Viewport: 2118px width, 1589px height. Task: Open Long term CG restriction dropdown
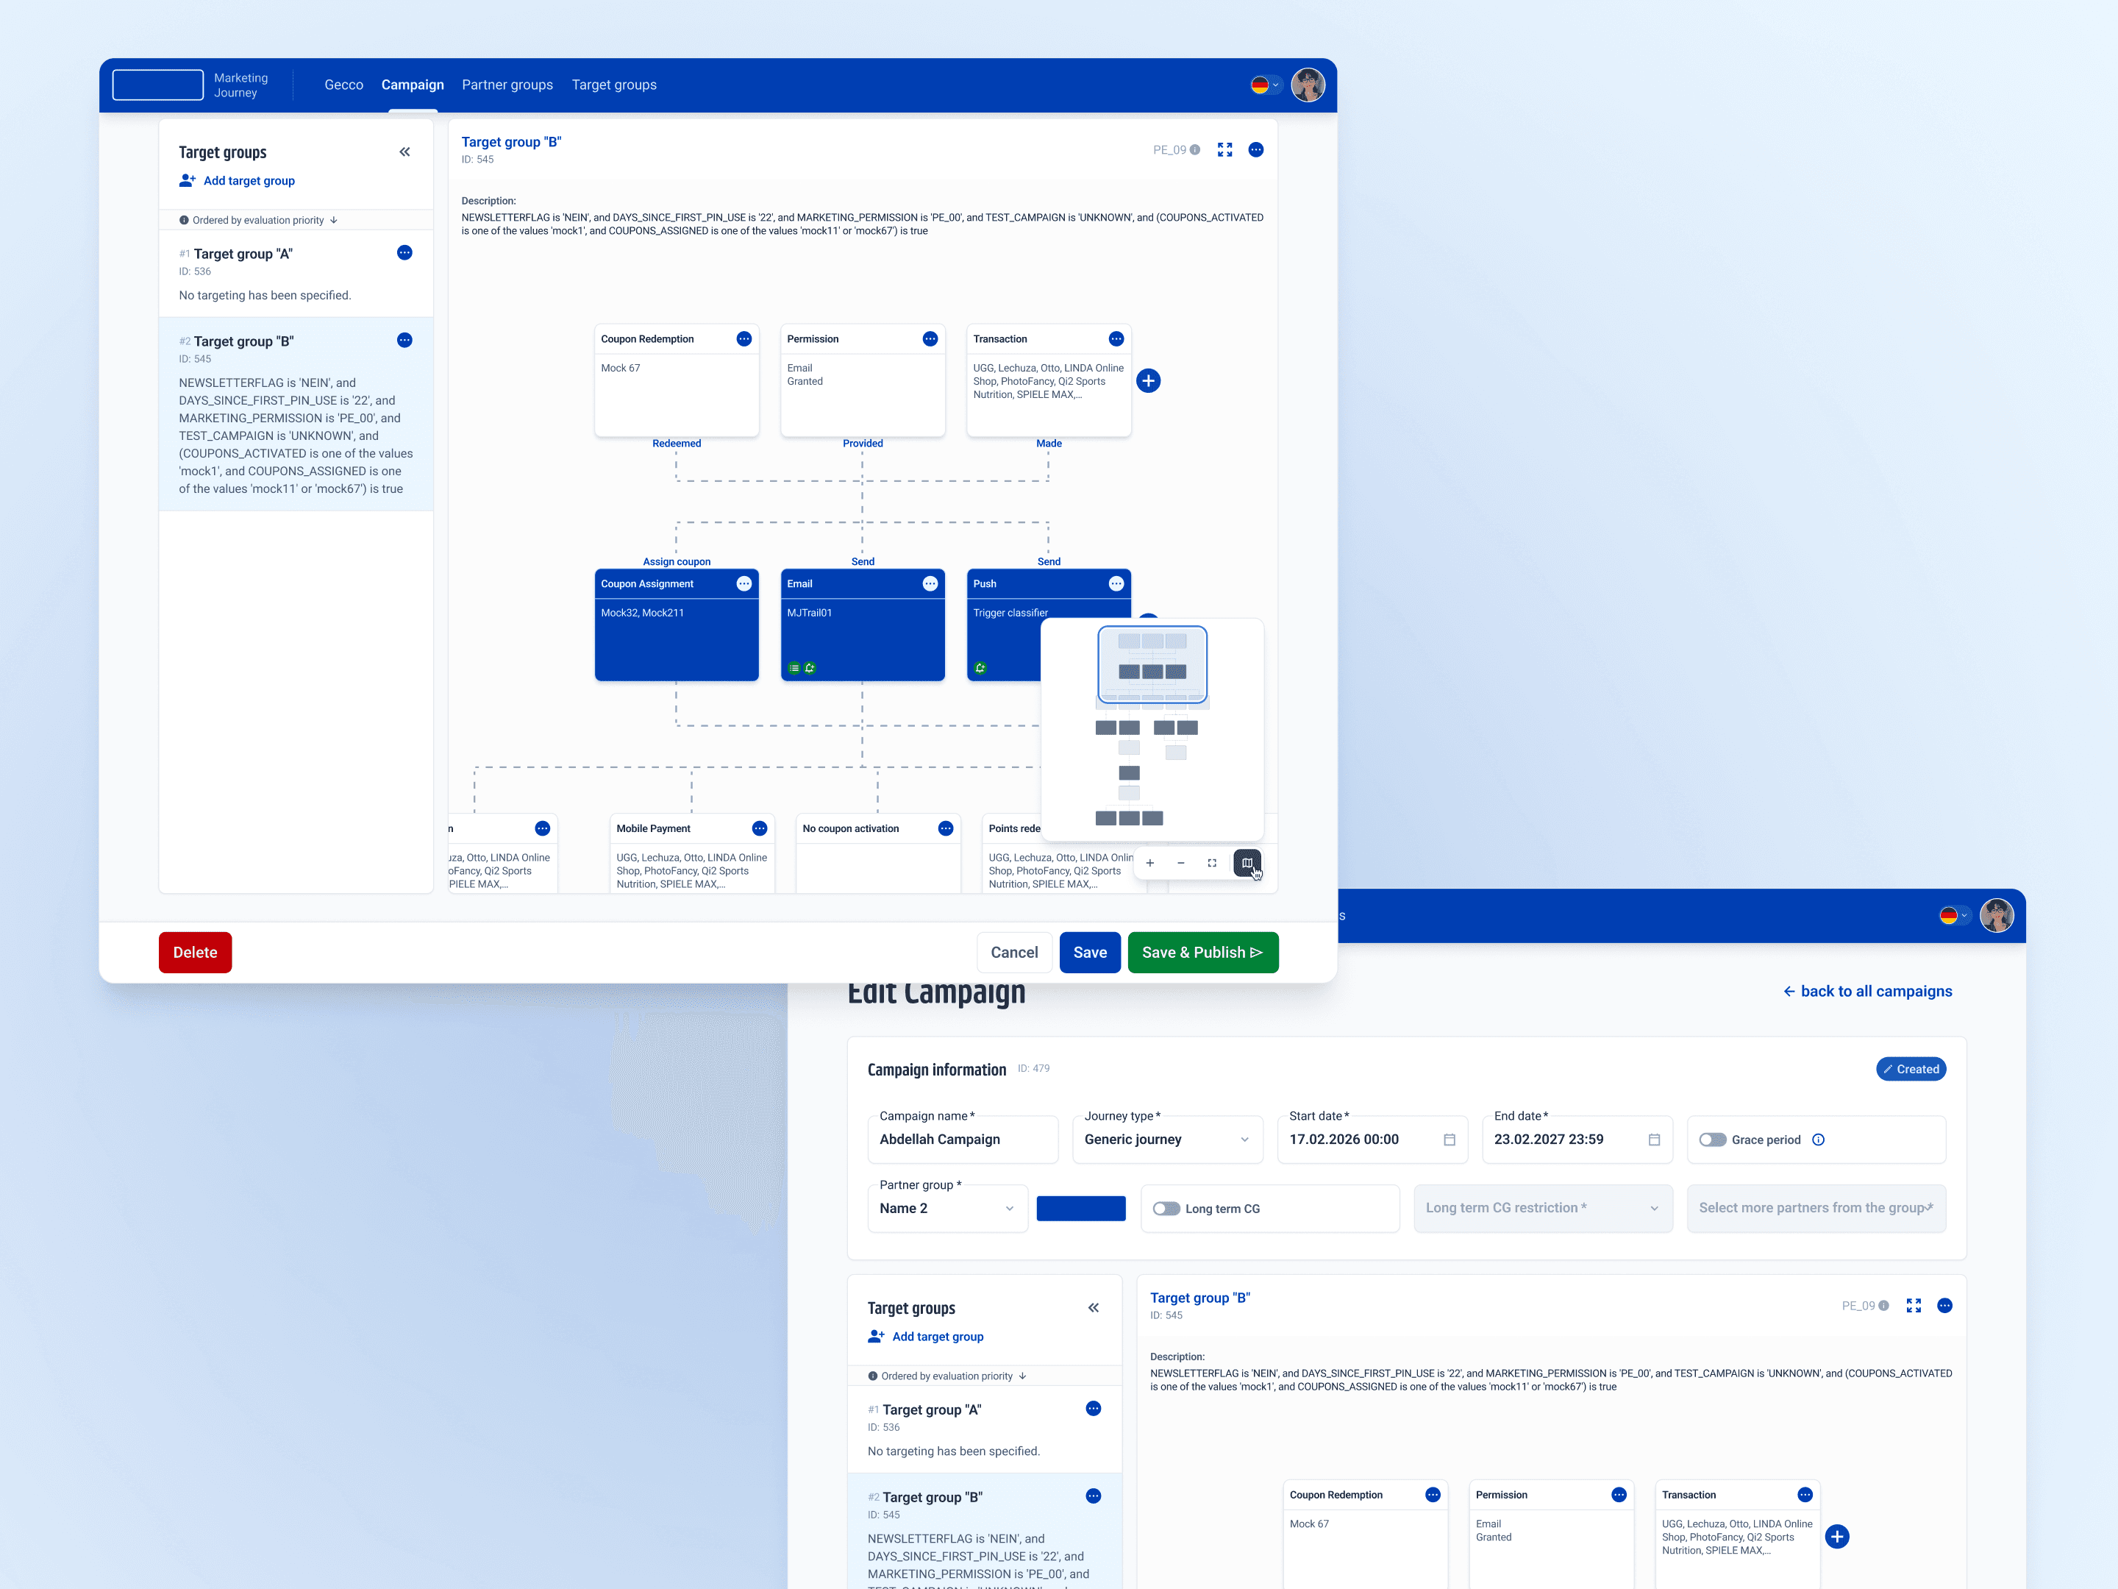coord(1543,1208)
